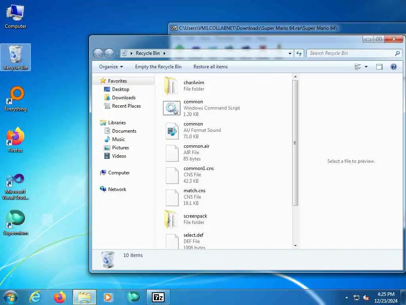Click the file list scroll up arrow
The image size is (406, 305).
pos(295,77)
